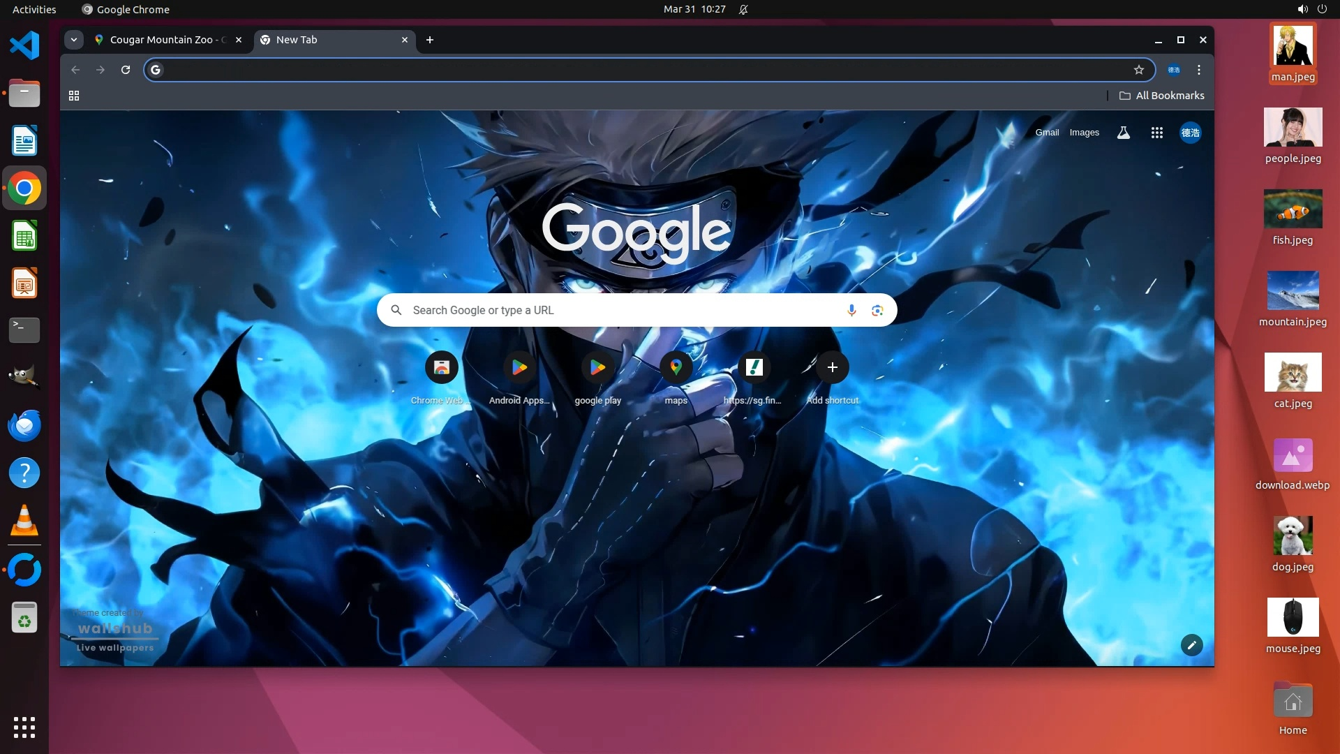The width and height of the screenshot is (1340, 754).
Task: Open the Images link
Action: coord(1084,133)
